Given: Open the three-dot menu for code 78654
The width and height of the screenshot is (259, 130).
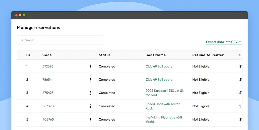Looking at the screenshot, I should coord(90,80).
